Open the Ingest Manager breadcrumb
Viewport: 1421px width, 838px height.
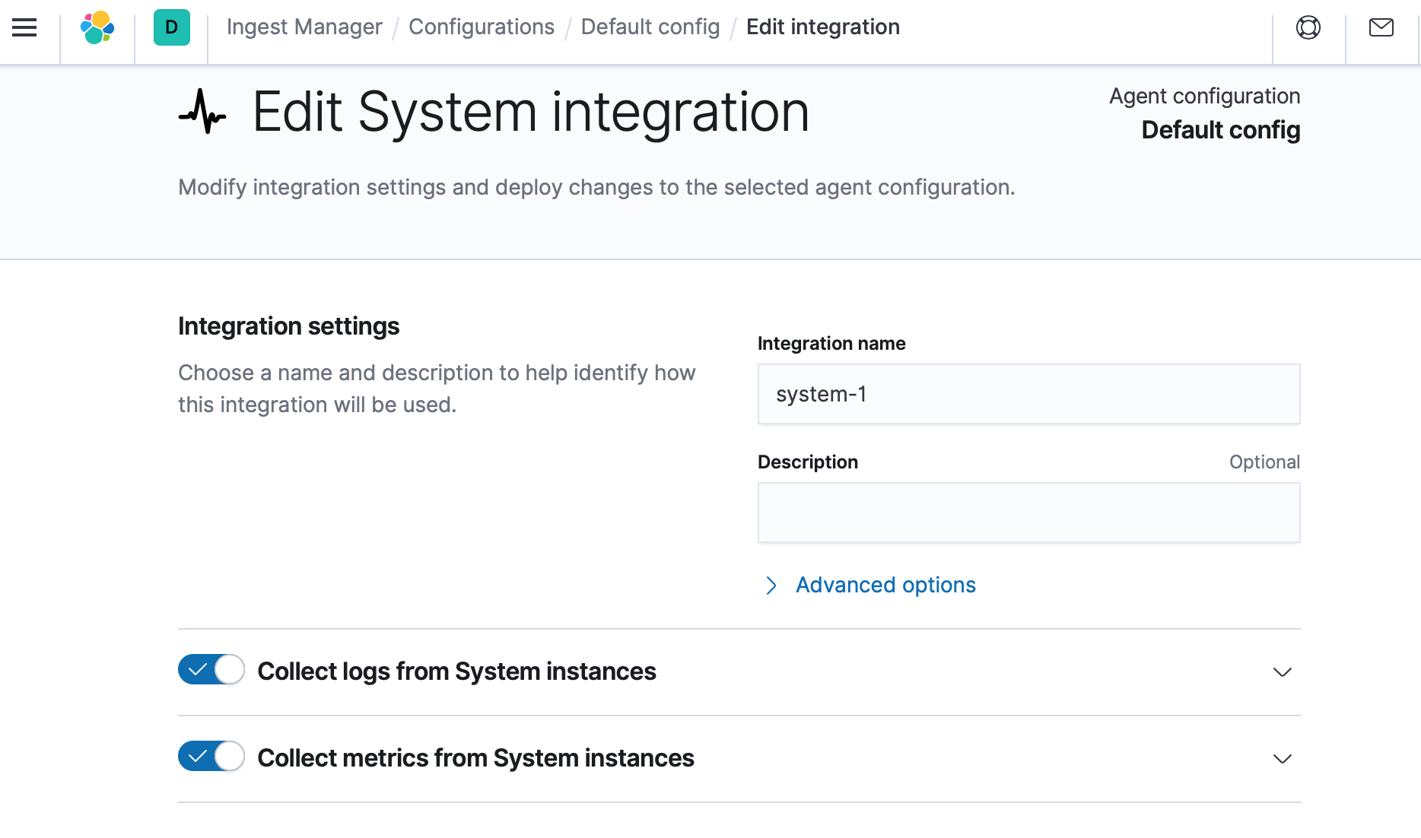(304, 27)
